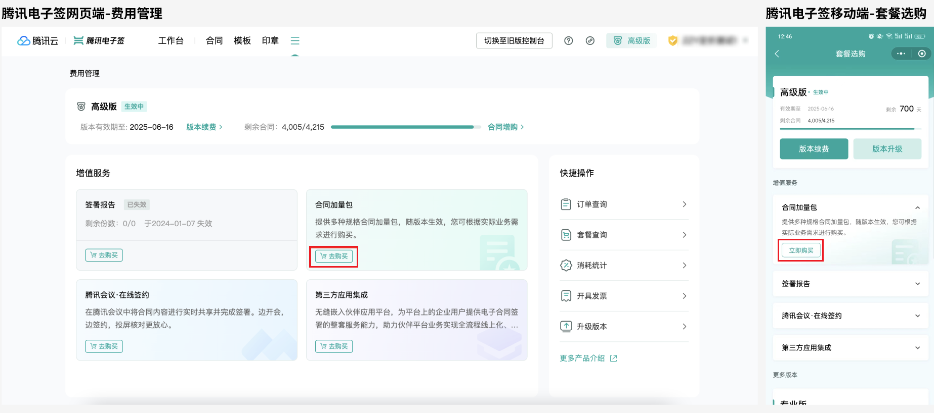Open 模板 nav item
Image resolution: width=934 pixels, height=413 pixels.
click(x=242, y=41)
